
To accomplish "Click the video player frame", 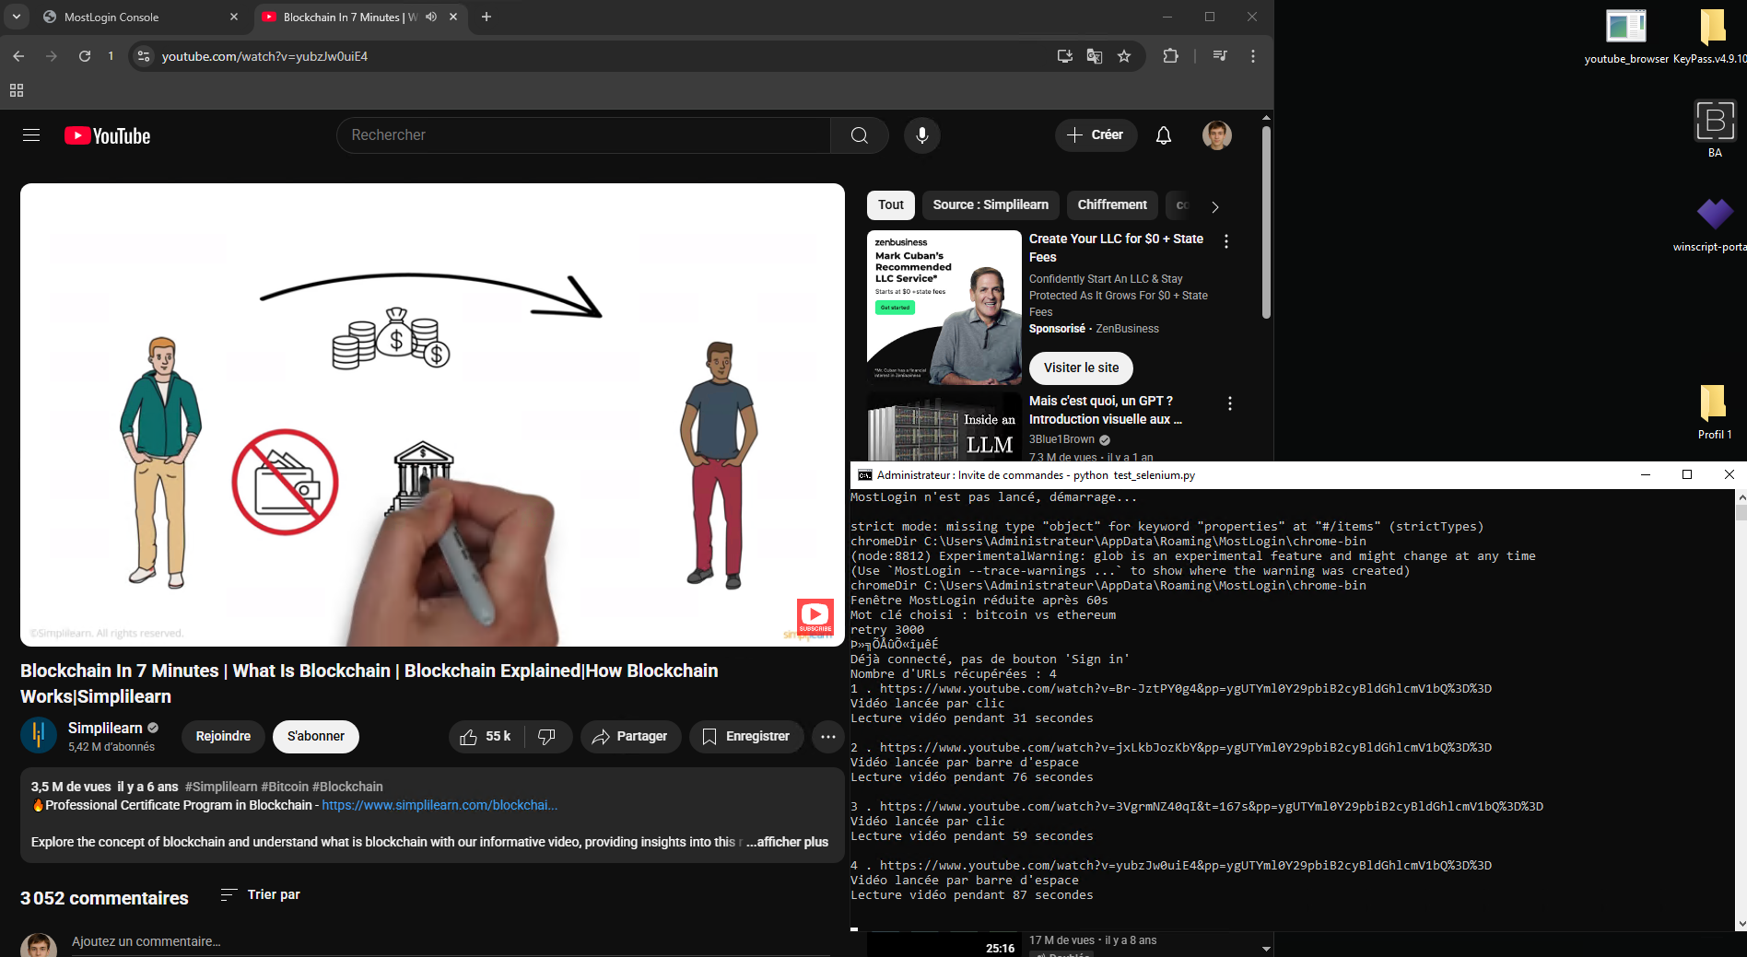I will tap(432, 414).
